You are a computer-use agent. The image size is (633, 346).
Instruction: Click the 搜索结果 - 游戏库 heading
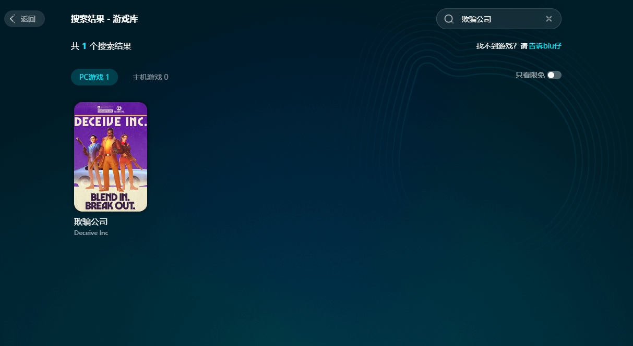point(104,19)
